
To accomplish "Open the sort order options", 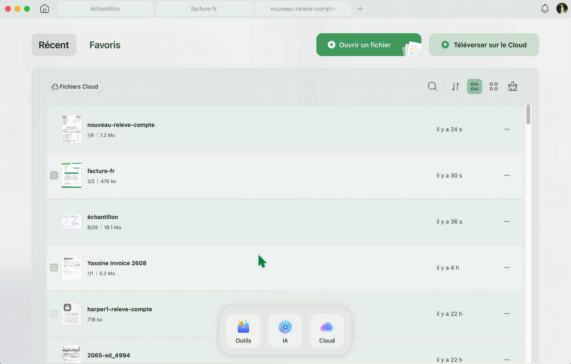I will (455, 86).
